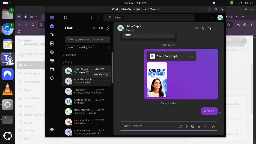Toggle the Unread chats filter

[x=70, y=48]
